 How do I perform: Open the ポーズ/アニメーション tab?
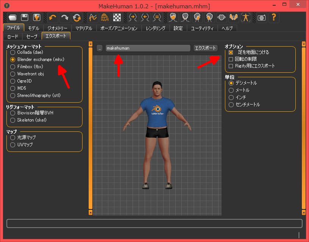point(119,28)
